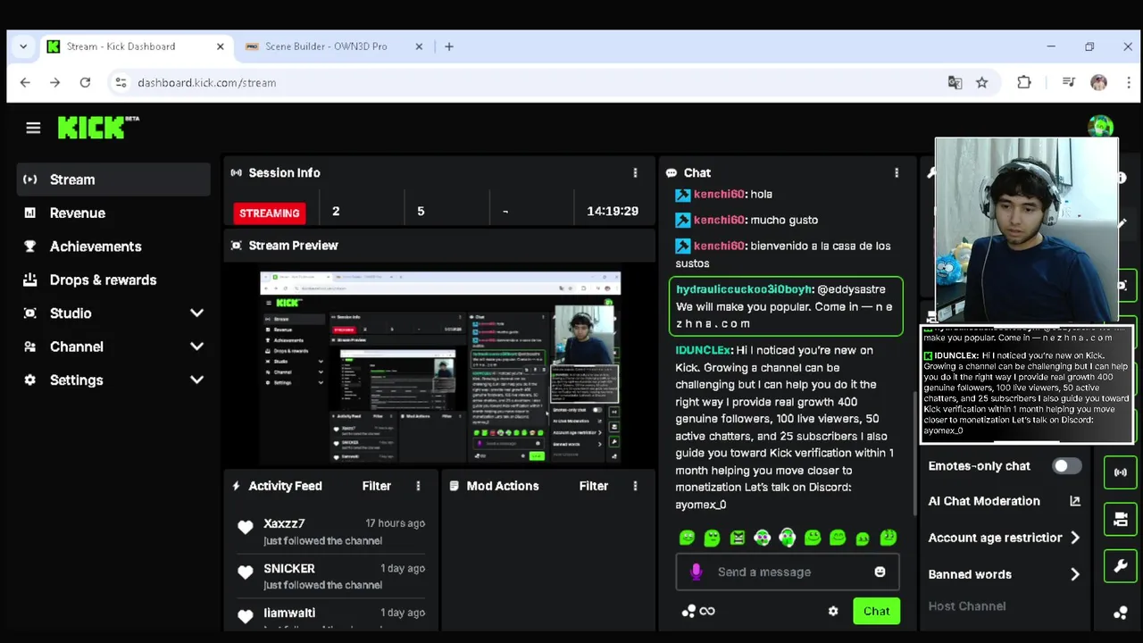Open the Activity Feed Filter
The height and width of the screenshot is (643, 1143).
click(377, 486)
